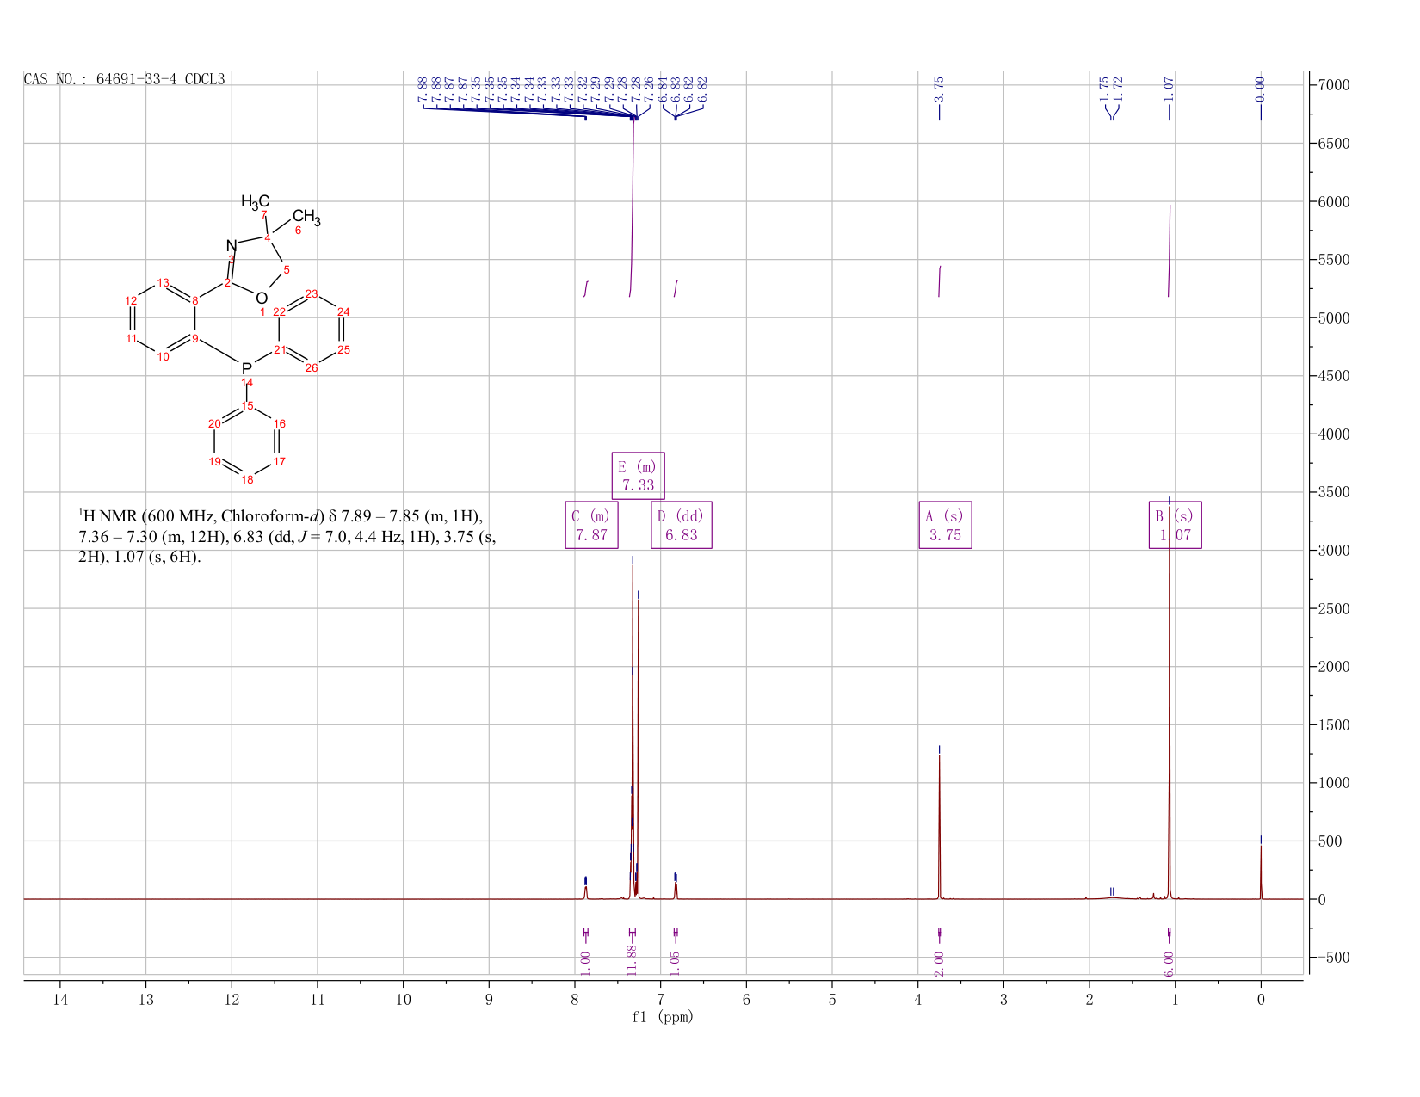Screen dimensions: 1420x1097
Task: Select the multiplet box labeled B (s) 1.07
Action: [1176, 525]
